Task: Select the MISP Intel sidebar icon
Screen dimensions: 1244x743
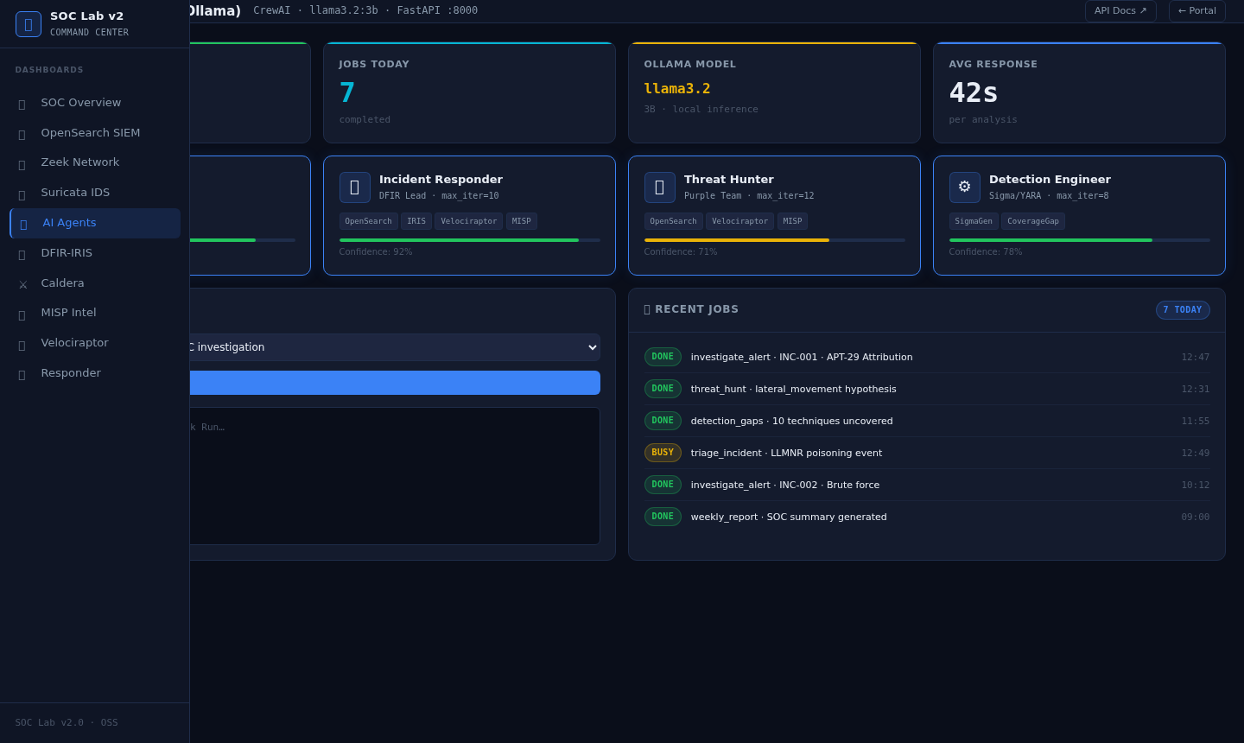Action: click(x=22, y=312)
